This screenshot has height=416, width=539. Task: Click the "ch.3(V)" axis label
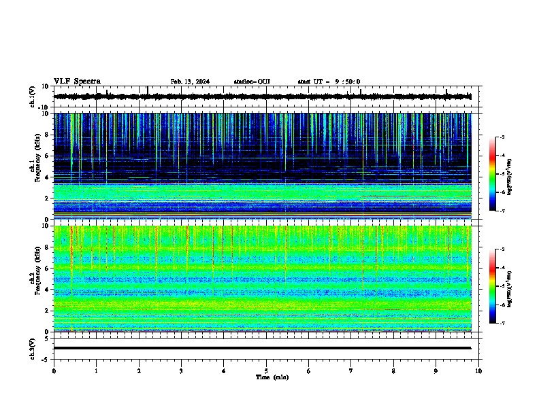(x=32, y=349)
